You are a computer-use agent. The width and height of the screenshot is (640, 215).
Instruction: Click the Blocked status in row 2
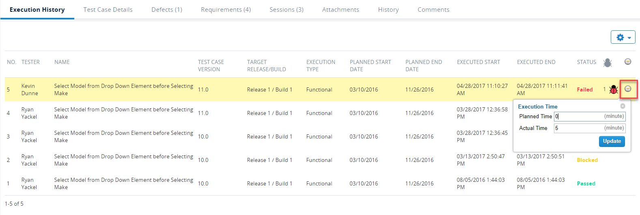coord(587,160)
